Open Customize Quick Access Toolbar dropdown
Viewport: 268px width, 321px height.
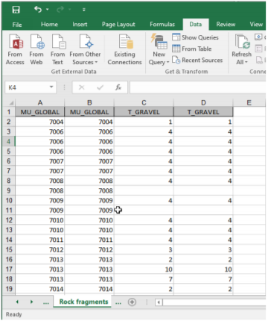[x=84, y=10]
